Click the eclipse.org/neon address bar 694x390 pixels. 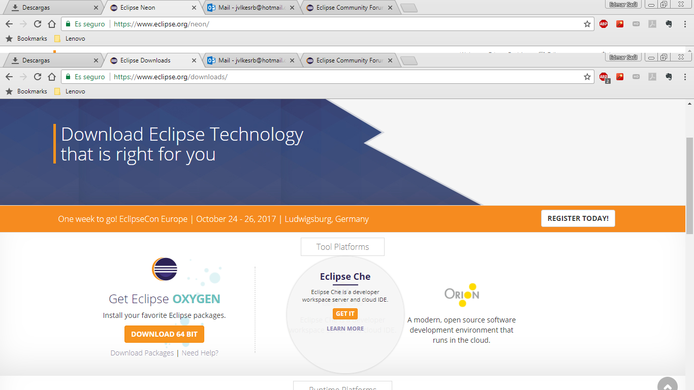[328, 24]
